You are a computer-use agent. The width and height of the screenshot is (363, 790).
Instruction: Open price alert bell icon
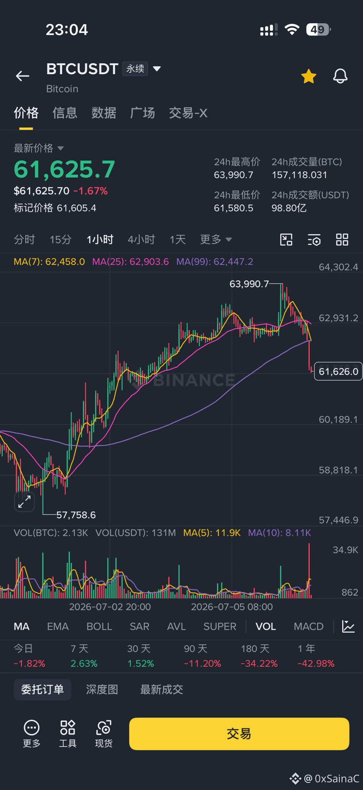pyautogui.click(x=340, y=76)
